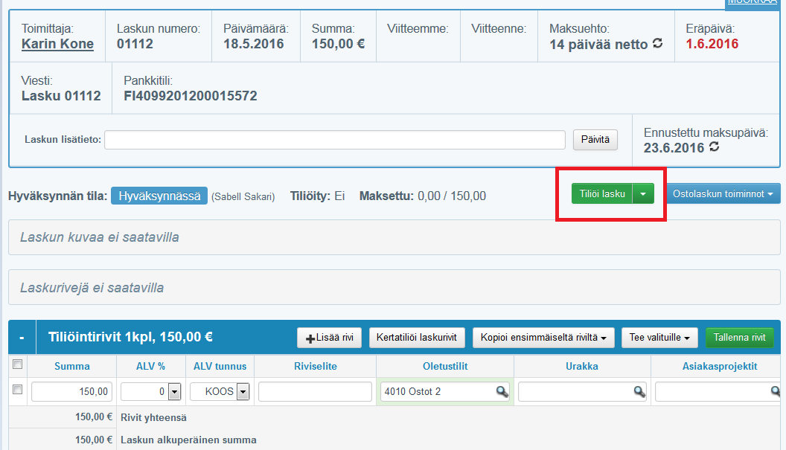Expand the Tee valituille menu
The width and height of the screenshot is (786, 450).
[x=659, y=337]
